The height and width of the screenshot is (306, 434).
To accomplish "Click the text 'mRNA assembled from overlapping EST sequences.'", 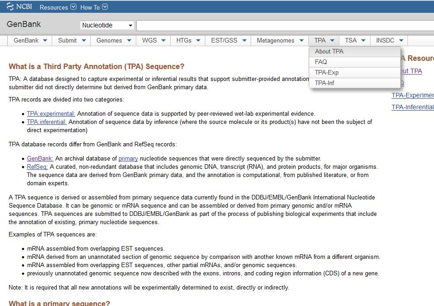I will point(96,249).
